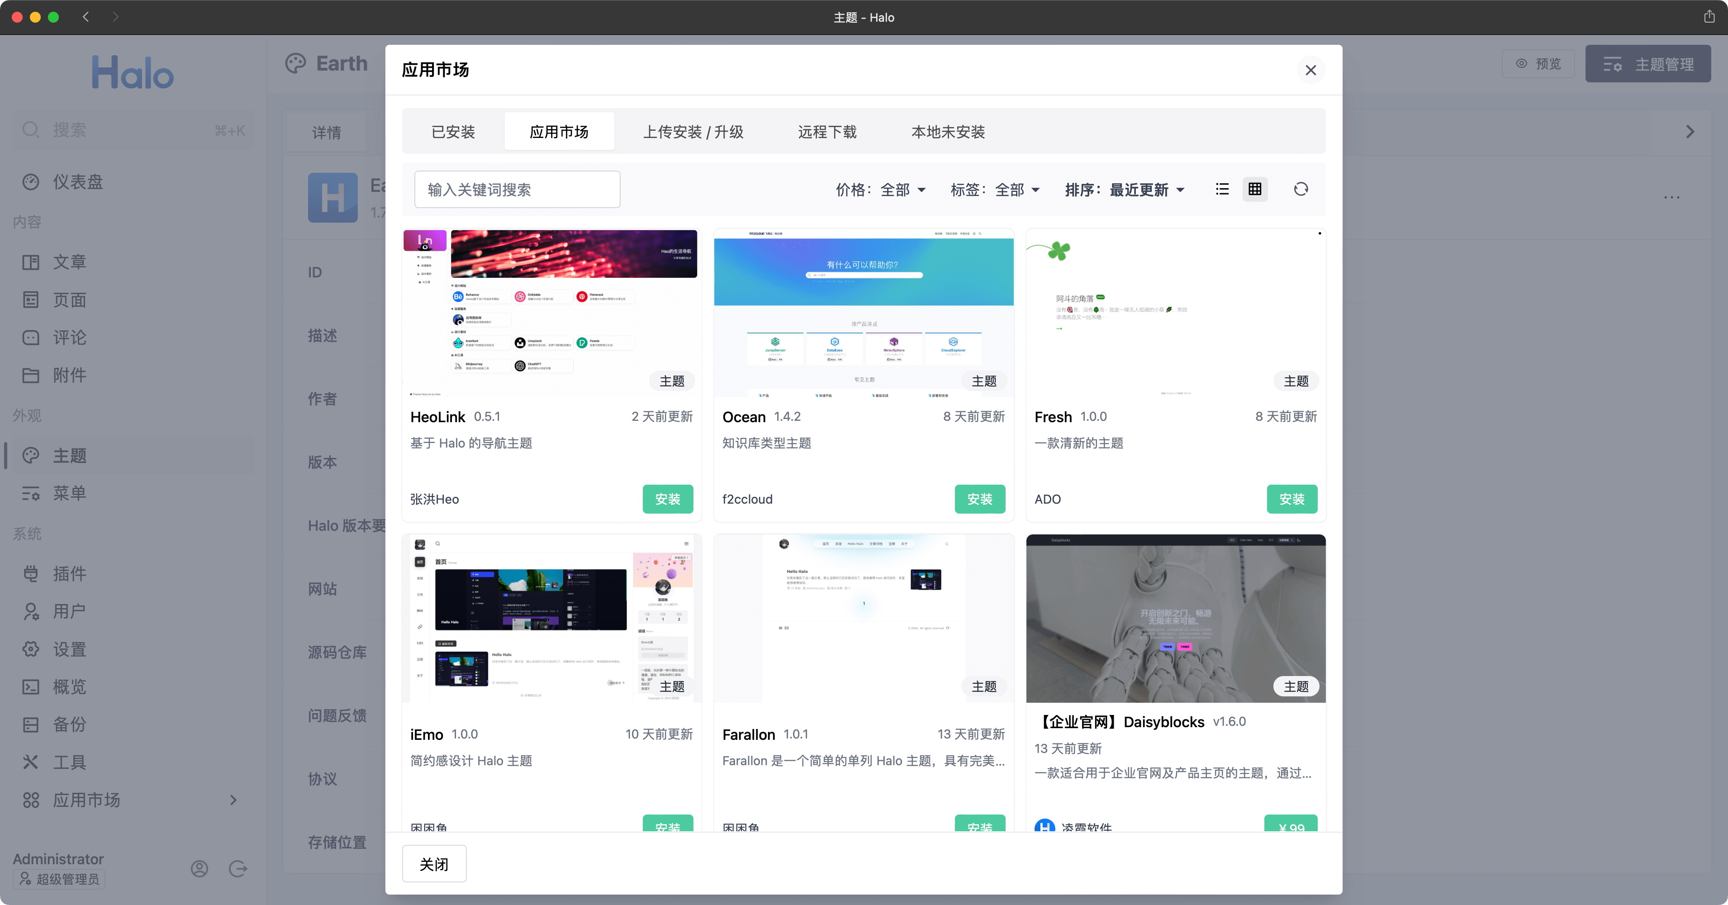Install the Ocean theme
The image size is (1728, 905).
click(x=980, y=499)
